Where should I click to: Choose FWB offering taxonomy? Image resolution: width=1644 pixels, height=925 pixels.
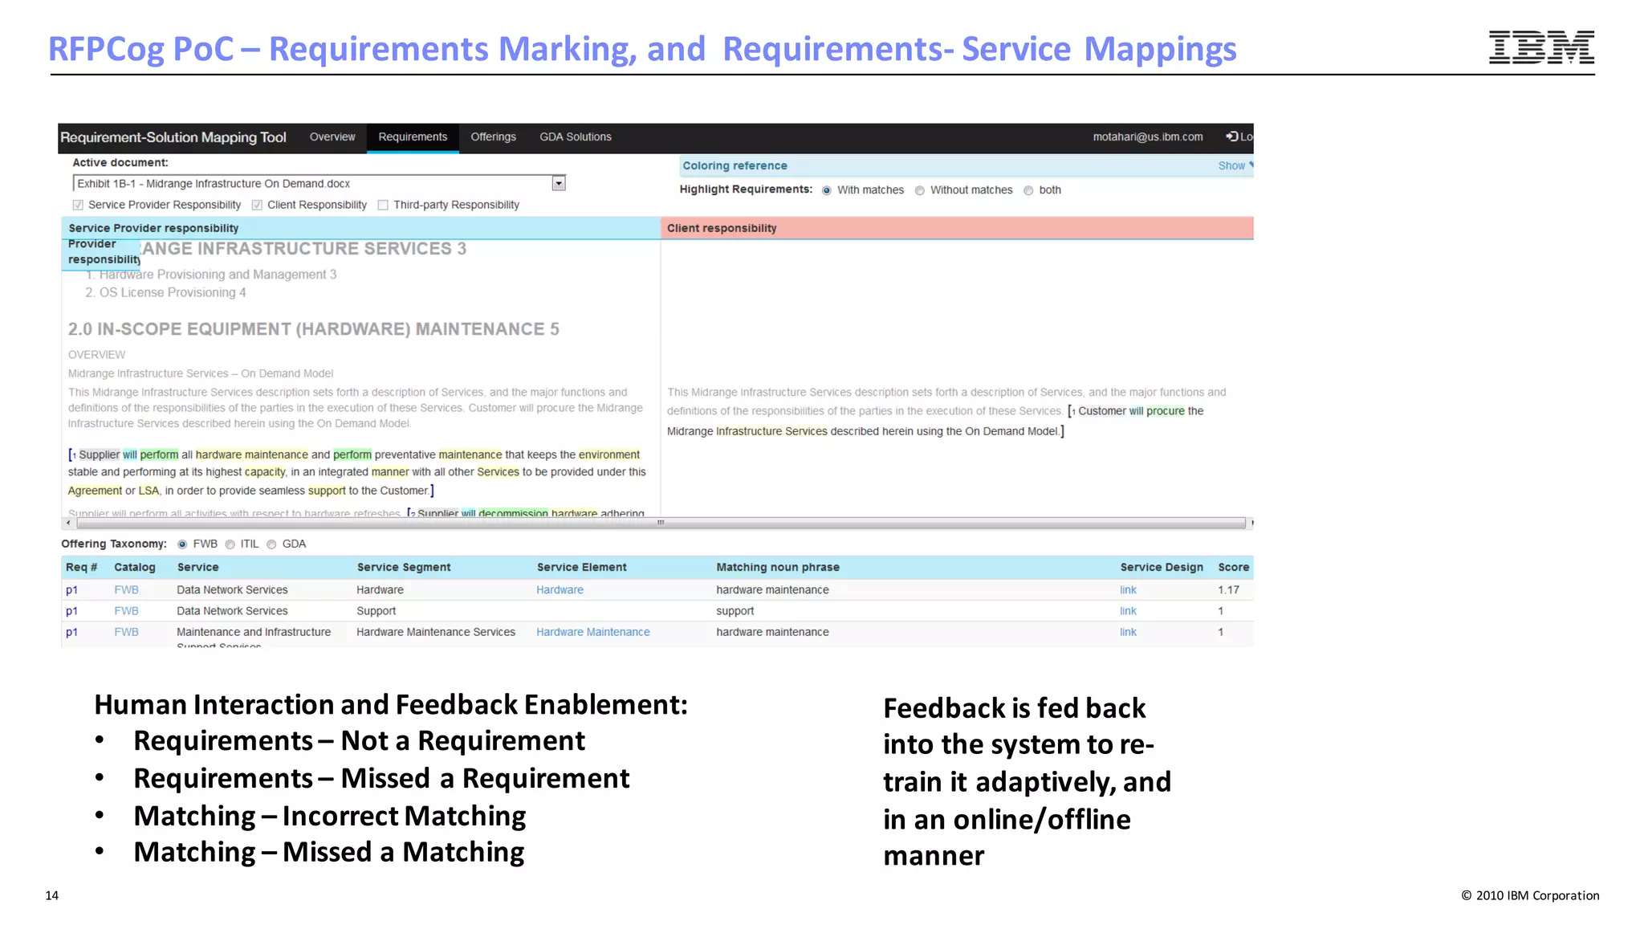pyautogui.click(x=182, y=544)
